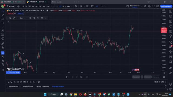This screenshot has height=97, width=173.
Task: Select the crosshair cursor tool
Action: (x=3, y=11)
